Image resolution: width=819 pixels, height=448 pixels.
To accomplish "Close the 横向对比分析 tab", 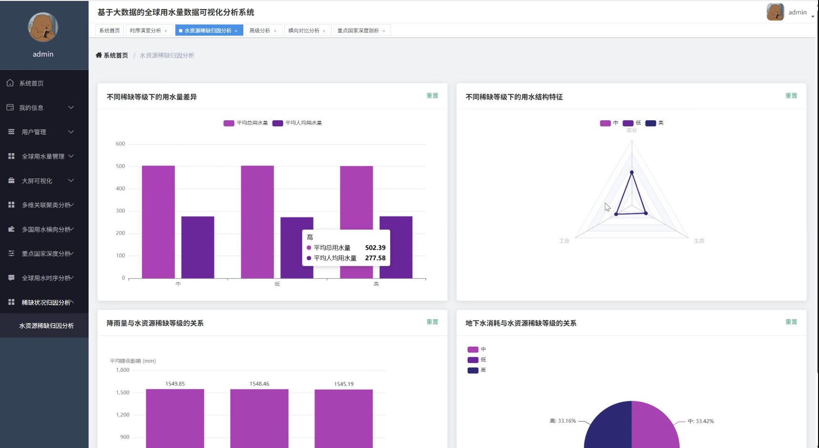I will (x=324, y=31).
